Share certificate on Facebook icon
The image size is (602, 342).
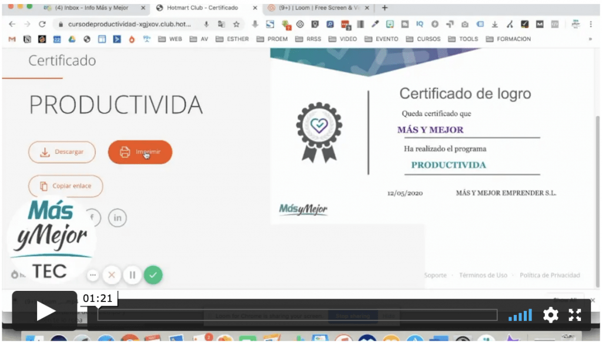pos(92,217)
